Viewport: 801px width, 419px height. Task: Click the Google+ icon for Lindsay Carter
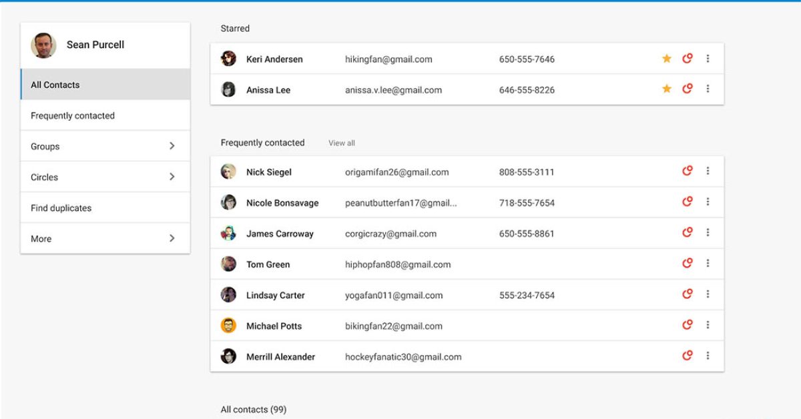tap(687, 295)
